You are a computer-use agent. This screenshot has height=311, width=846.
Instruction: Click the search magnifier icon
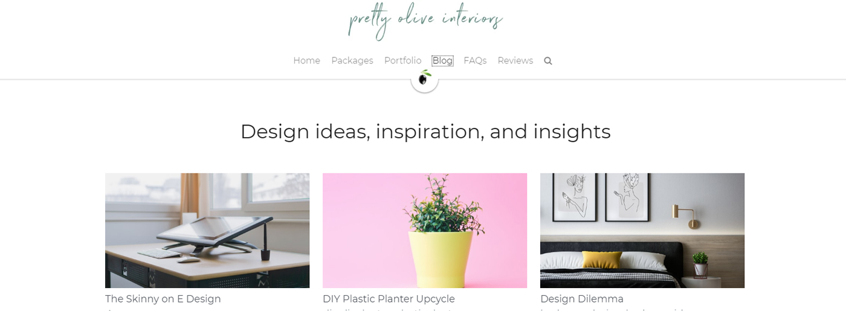[548, 61]
